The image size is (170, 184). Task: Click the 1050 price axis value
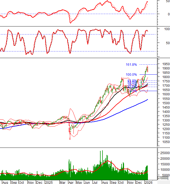(x=165, y=142)
